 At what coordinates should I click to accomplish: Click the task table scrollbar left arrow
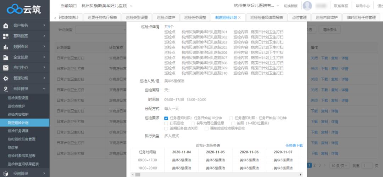coord(133,175)
